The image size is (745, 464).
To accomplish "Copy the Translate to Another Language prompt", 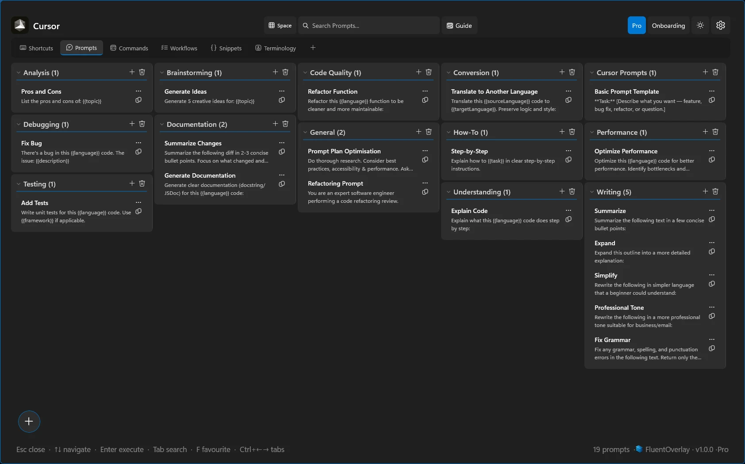I will pyautogui.click(x=568, y=100).
